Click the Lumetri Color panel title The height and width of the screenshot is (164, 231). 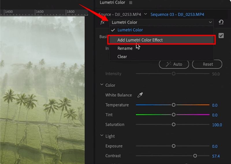pyautogui.click(x=112, y=3)
